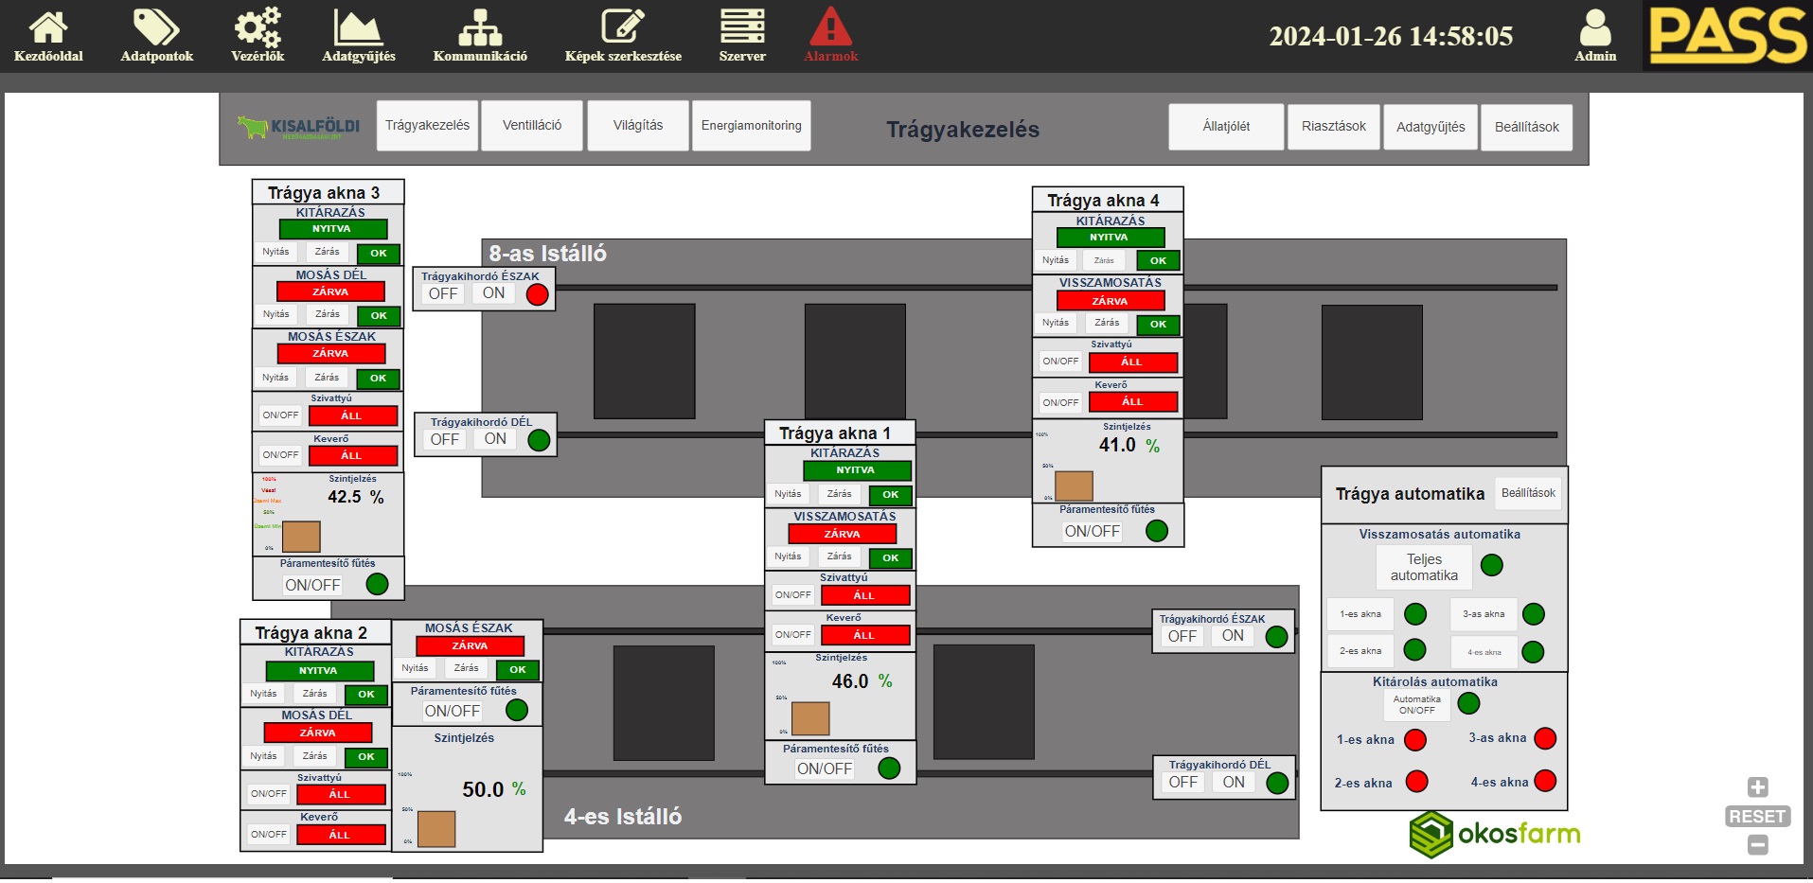Turn ON Trágyakihordó ÉSZAK in 8-as Istálló

click(493, 293)
